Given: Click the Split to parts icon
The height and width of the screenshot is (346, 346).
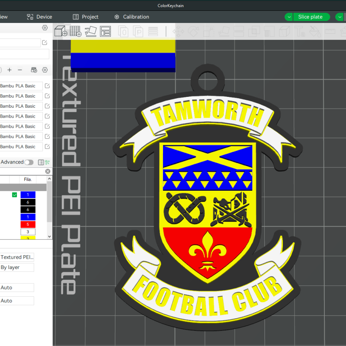Looking at the screenshot, I should (138, 32).
